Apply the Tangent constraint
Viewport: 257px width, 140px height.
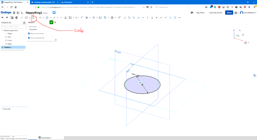click(139, 18)
